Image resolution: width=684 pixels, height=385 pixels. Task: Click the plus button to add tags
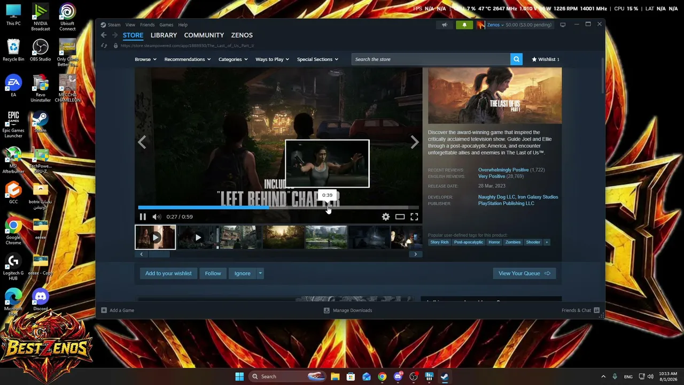click(547, 242)
